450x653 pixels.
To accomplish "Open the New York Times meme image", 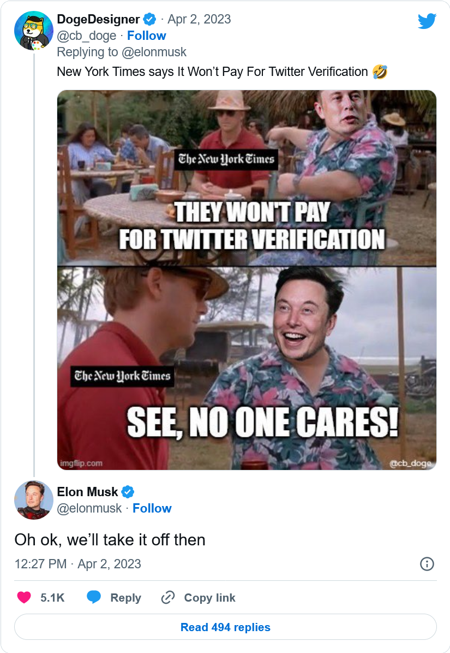I will click(x=247, y=280).
